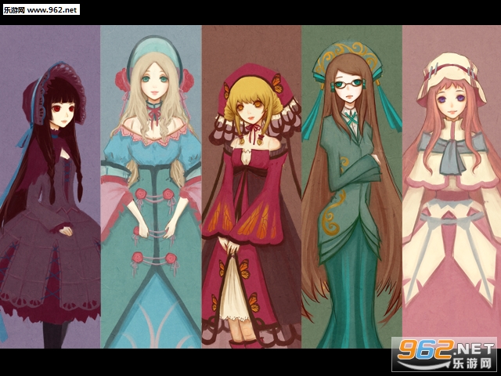Click the www.962.net watermark text
501x376 pixels.
coord(41,9)
